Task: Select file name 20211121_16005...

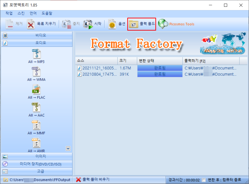Action: [x=100, y=68]
